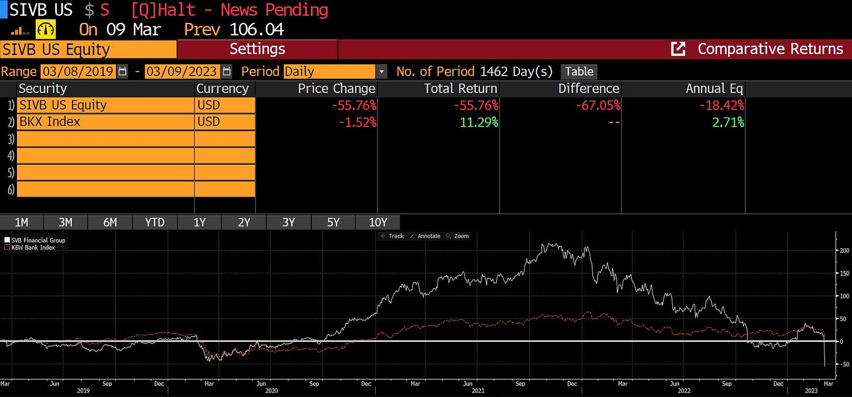The width and height of the screenshot is (852, 397).
Task: Click the pop-out icon beside Comparative Returns
Action: (x=678, y=49)
